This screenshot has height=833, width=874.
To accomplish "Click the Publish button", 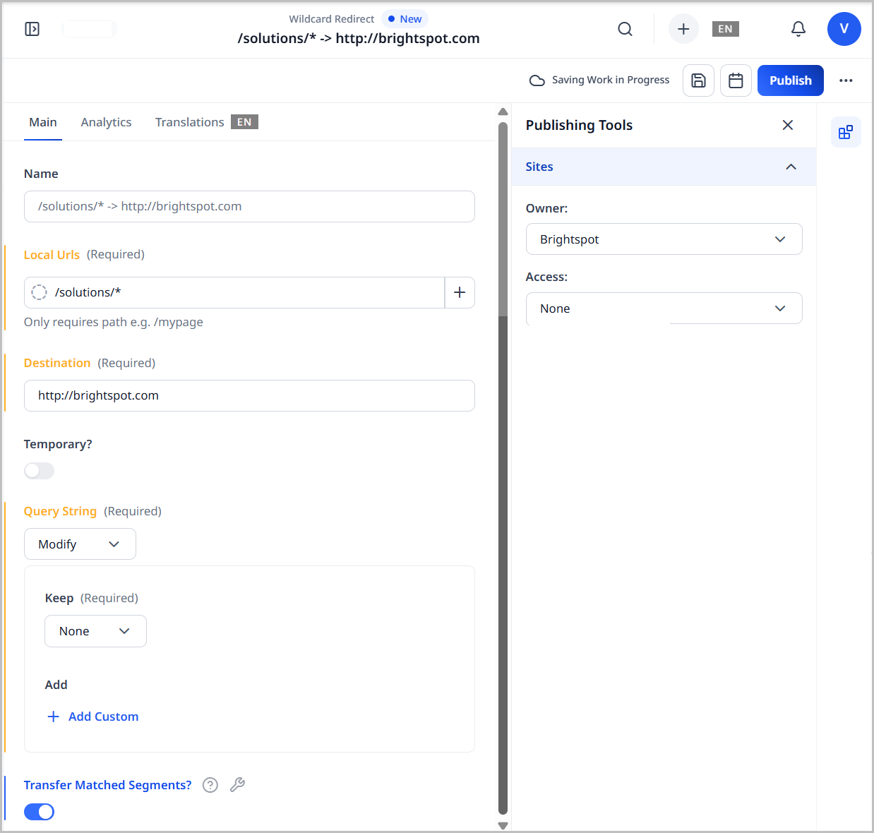I will (x=790, y=80).
